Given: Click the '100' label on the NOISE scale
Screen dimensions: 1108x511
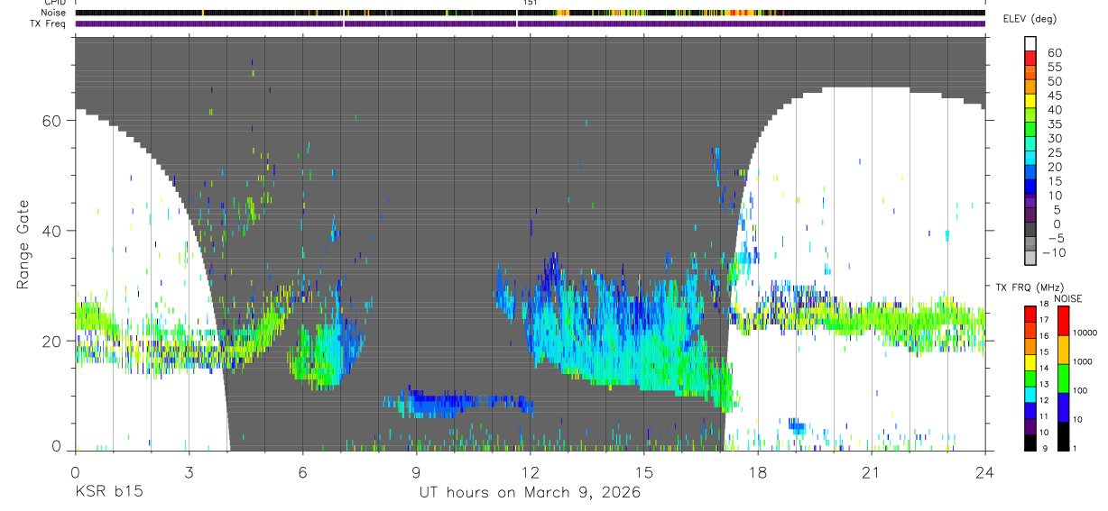Looking at the screenshot, I should (1079, 390).
